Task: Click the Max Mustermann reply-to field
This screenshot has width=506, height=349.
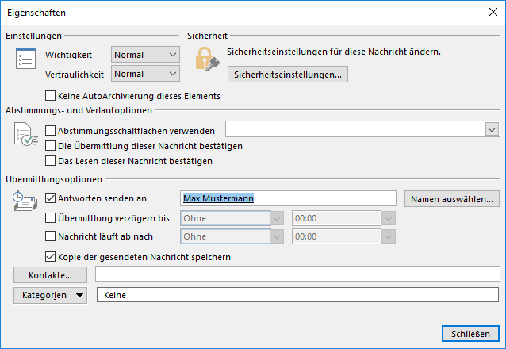Action: [288, 198]
